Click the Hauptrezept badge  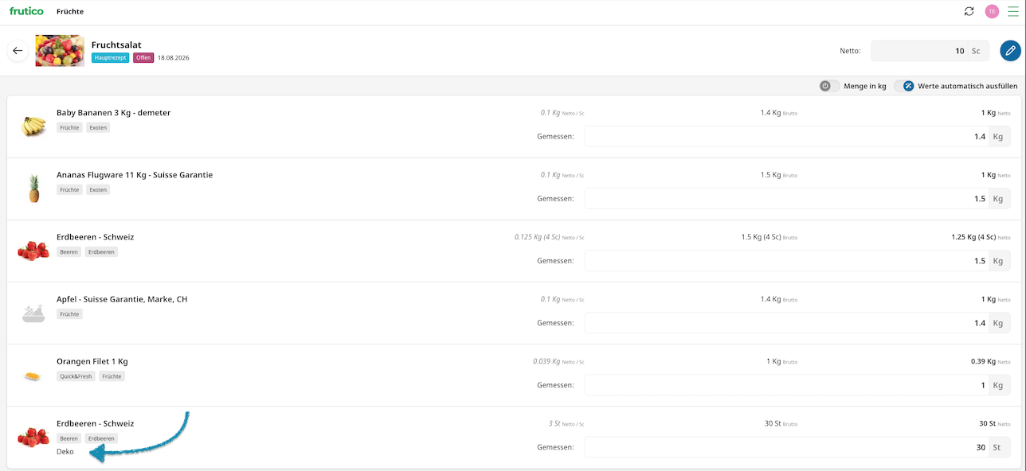pos(110,58)
